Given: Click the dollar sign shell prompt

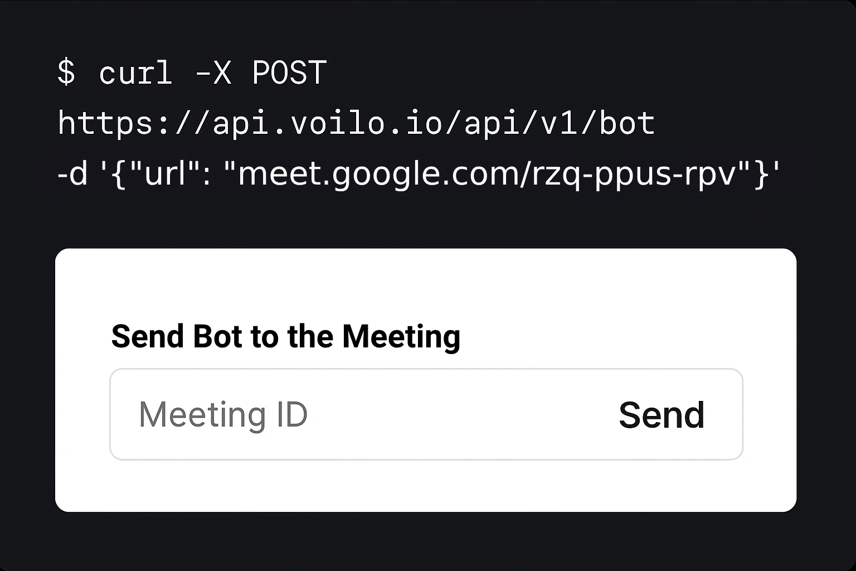Looking at the screenshot, I should (66, 72).
